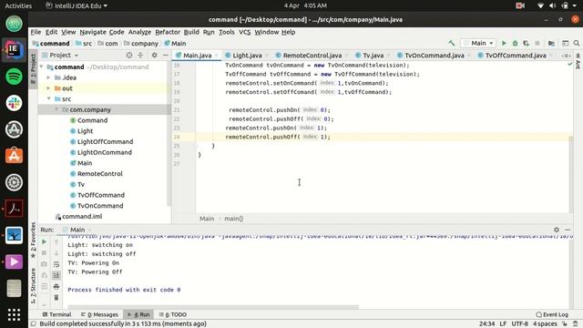The image size is (583, 328).
Task: Open the TODO tool window
Action: 172,314
